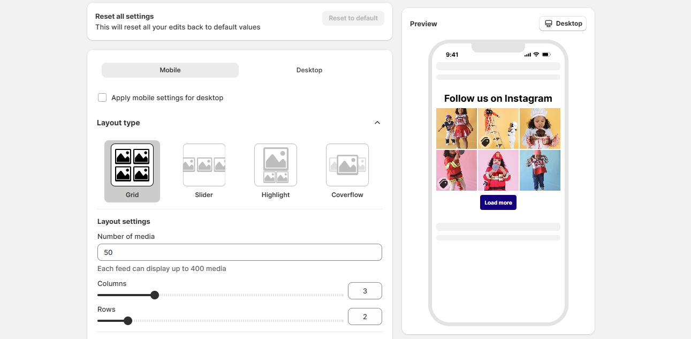Image resolution: width=691 pixels, height=339 pixels.
Task: Click the Number of media input field
Action: [240, 252]
